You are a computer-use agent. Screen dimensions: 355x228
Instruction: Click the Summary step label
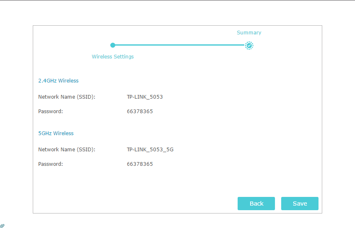(x=249, y=33)
